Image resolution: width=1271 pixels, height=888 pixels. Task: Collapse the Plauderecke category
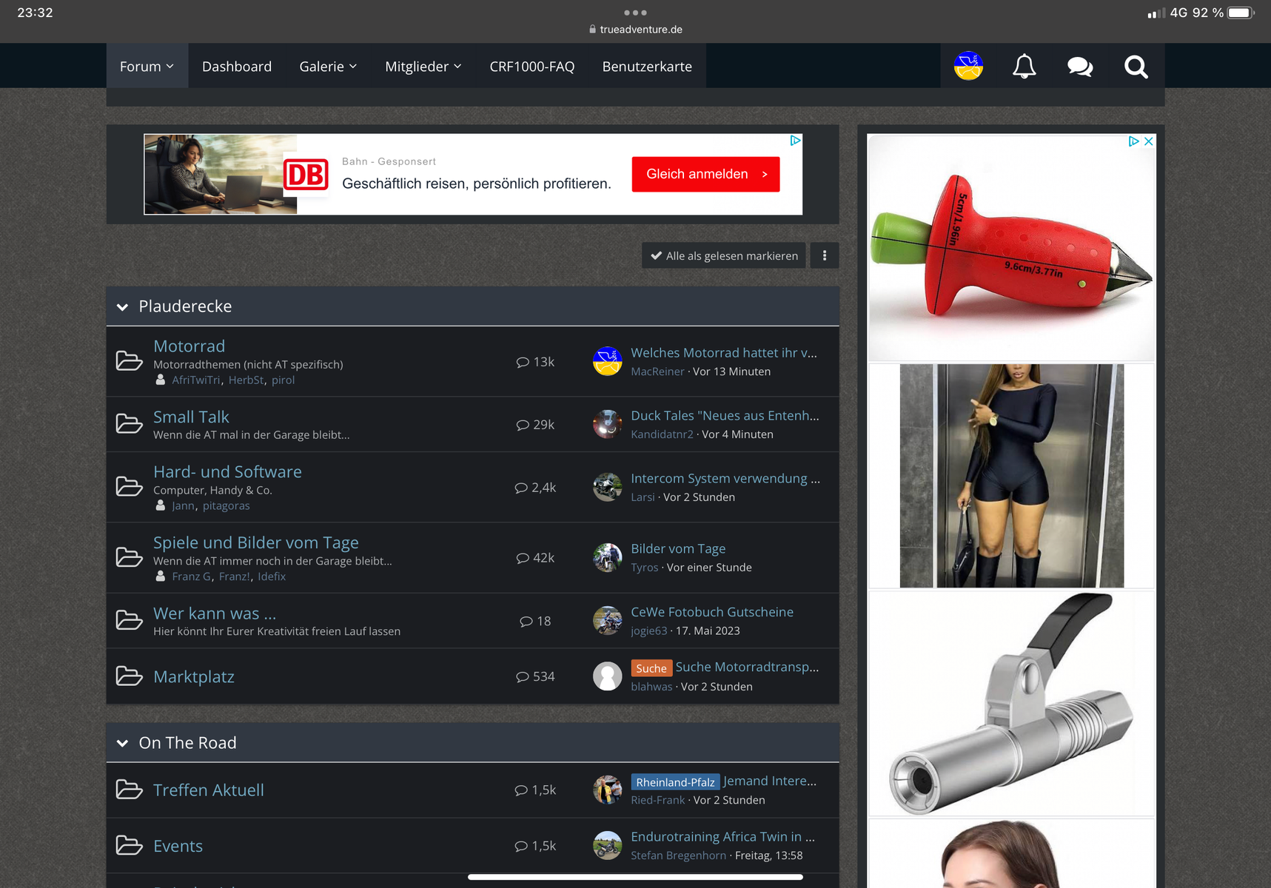tap(123, 306)
